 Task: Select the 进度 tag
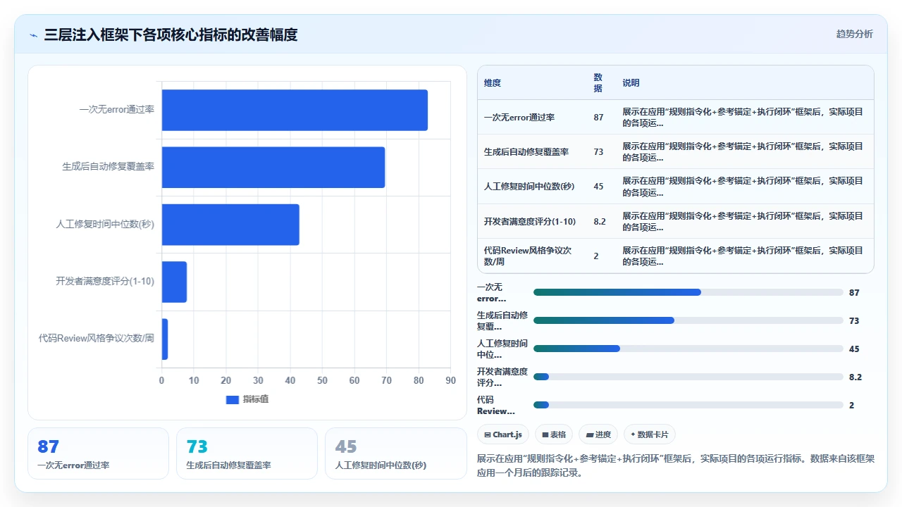(598, 434)
